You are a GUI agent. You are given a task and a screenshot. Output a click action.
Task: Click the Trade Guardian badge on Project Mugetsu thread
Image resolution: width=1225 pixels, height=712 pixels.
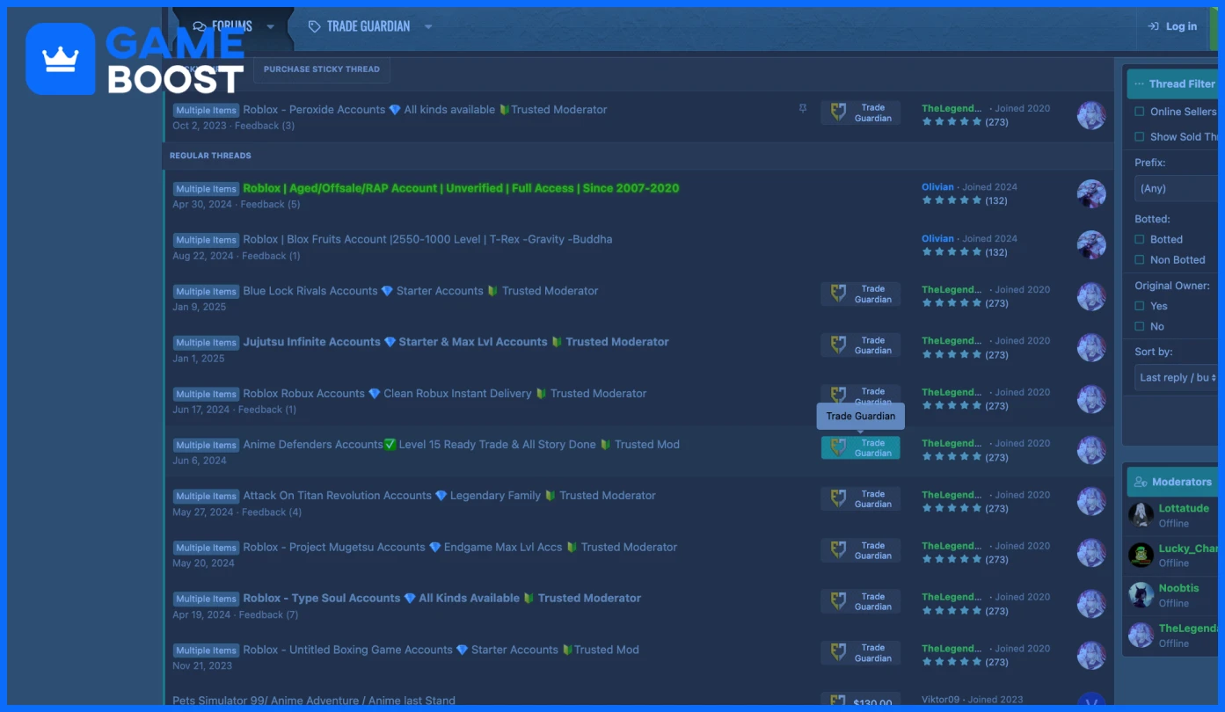pos(860,550)
